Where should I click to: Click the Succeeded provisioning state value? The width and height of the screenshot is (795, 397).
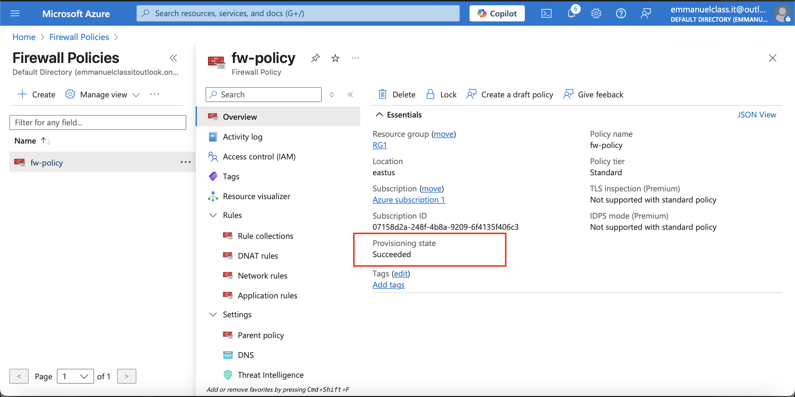point(392,254)
